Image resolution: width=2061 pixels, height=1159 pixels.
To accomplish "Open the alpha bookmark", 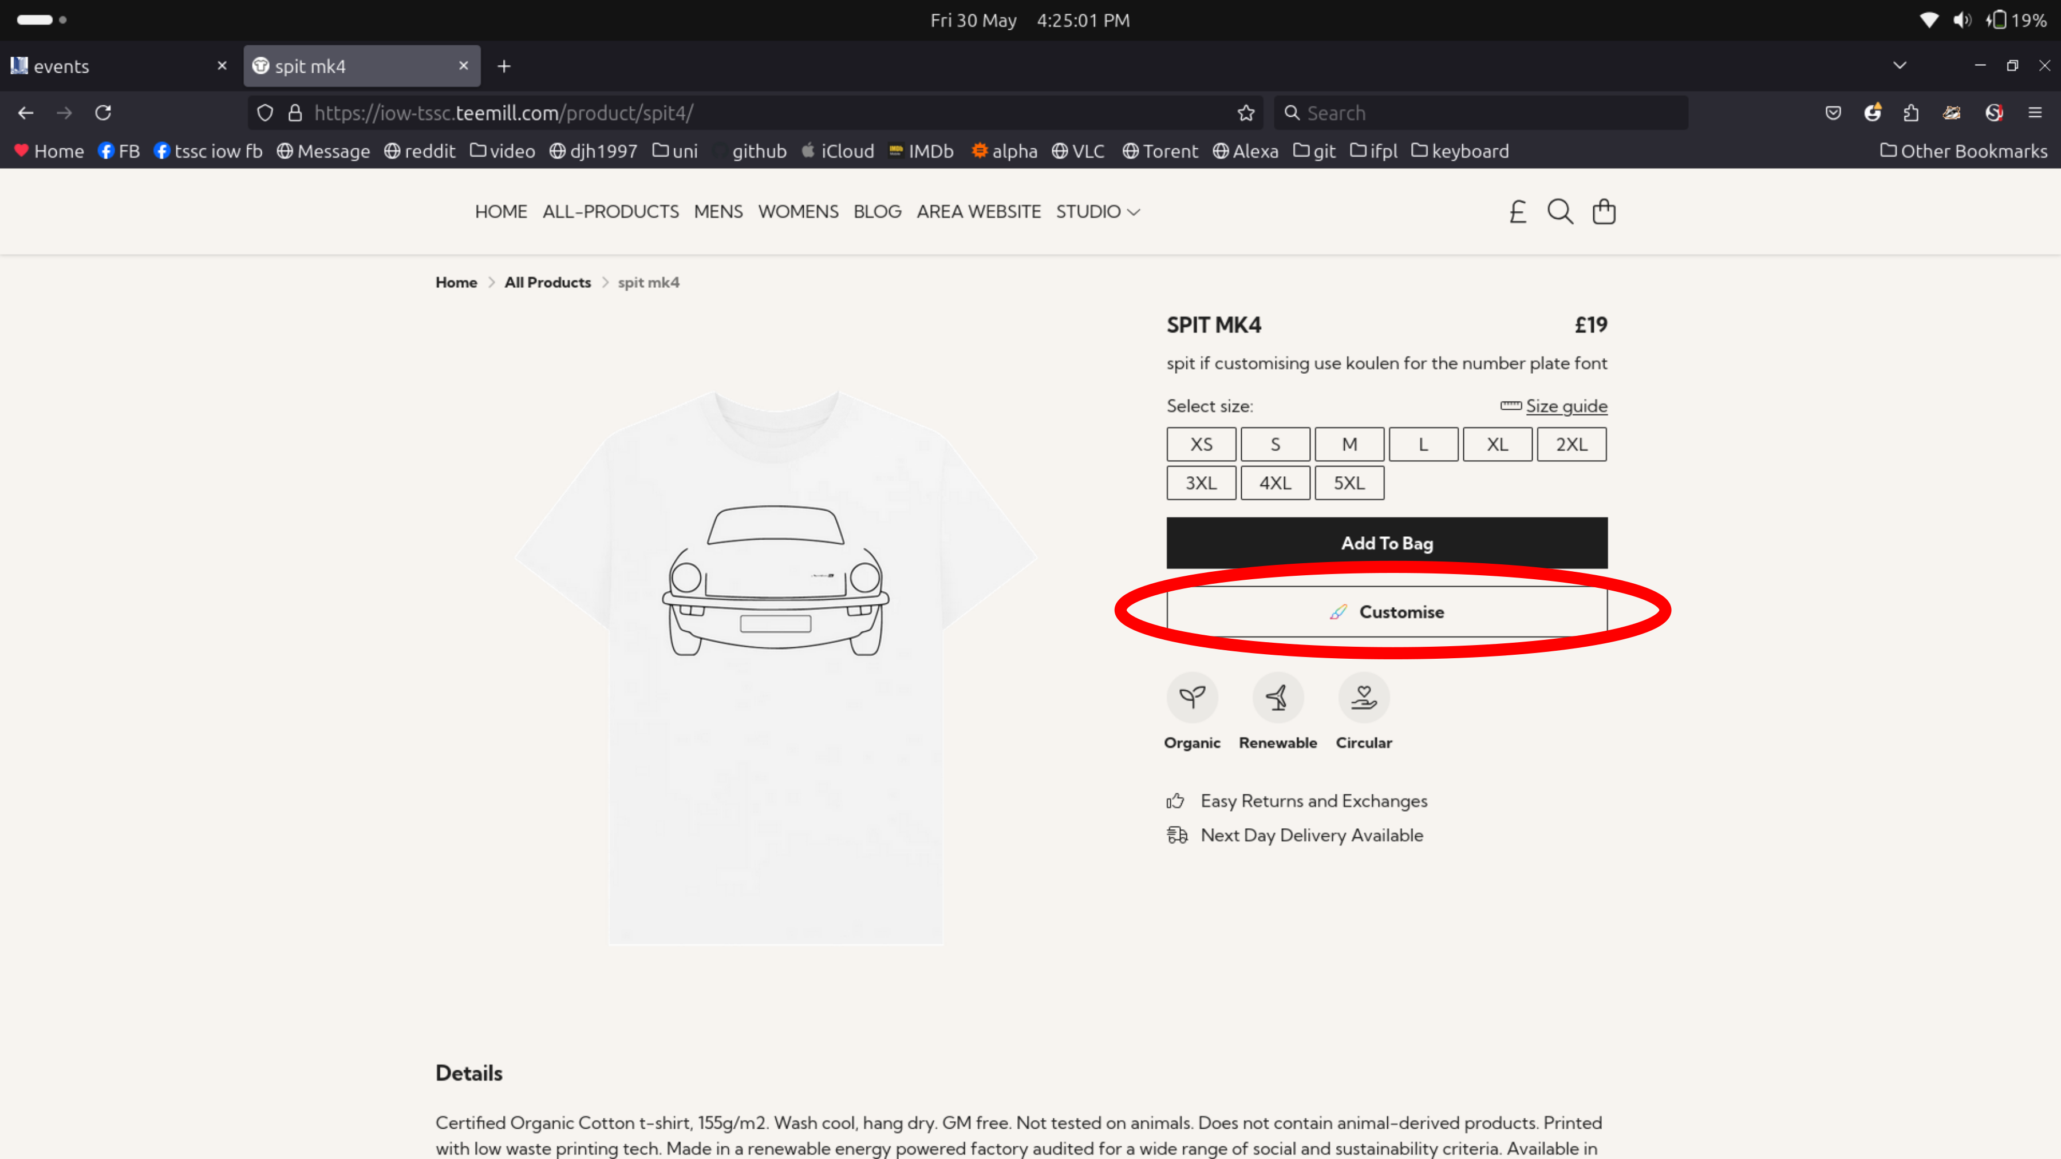I will tap(1004, 151).
